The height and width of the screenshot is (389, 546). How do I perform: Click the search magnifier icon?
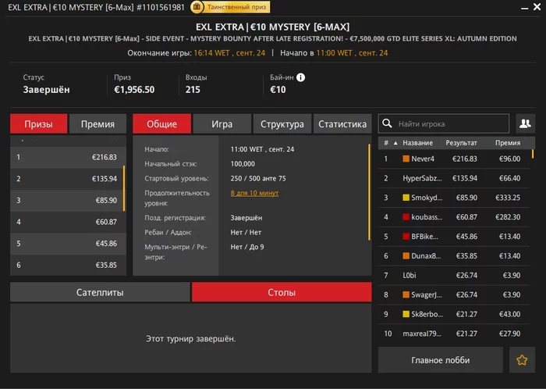click(387, 123)
